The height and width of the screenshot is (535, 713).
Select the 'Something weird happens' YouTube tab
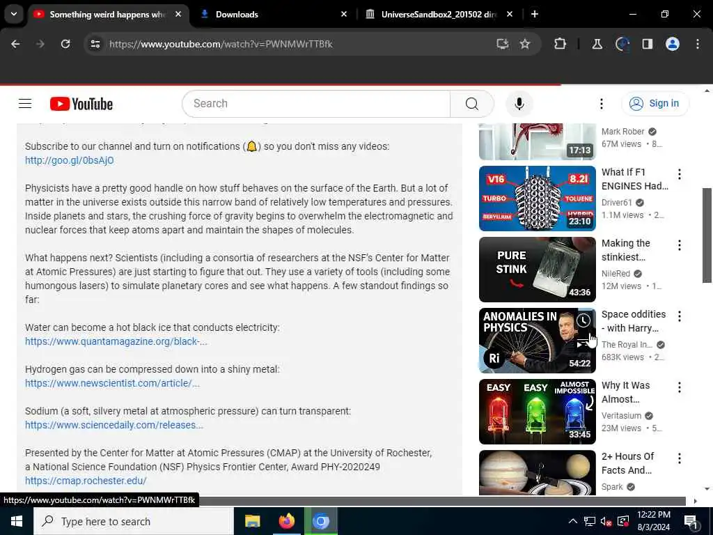tap(107, 14)
